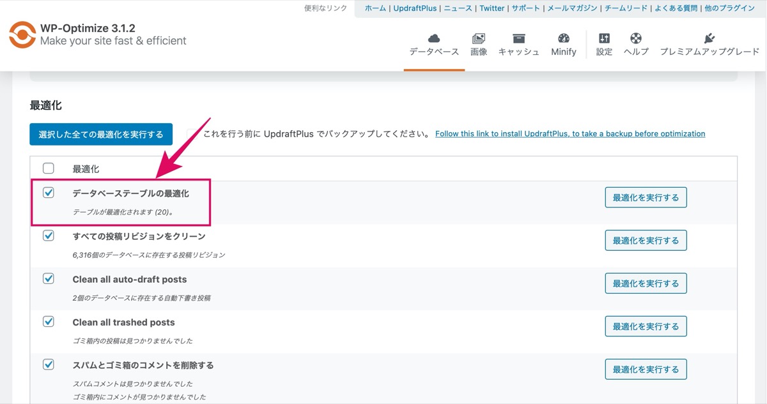767x404 pixels.
Task: Enable the UpdraftPlus backup checkbox
Action: (192, 134)
